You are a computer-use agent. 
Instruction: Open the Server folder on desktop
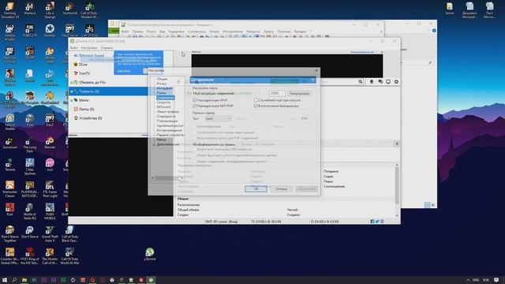450,9
